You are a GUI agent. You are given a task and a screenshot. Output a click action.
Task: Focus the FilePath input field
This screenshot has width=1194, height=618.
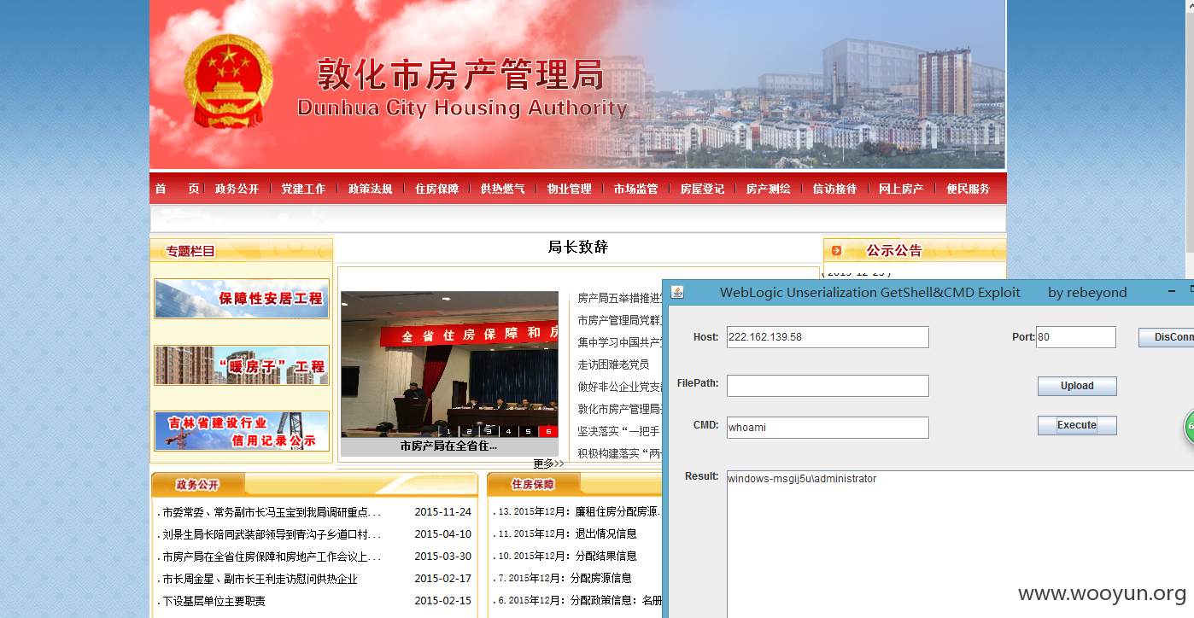828,386
